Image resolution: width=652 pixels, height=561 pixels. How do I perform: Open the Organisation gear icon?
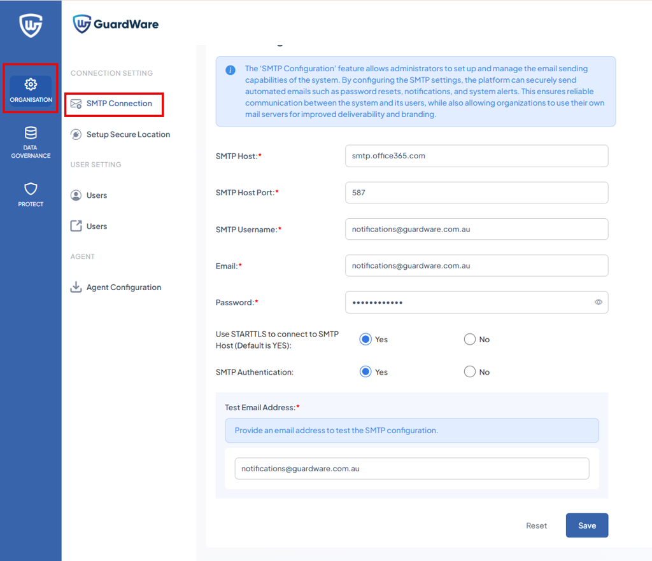(x=31, y=85)
